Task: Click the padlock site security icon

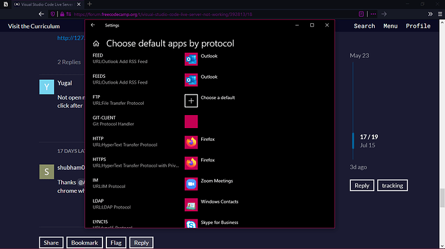Action: (x=62, y=14)
